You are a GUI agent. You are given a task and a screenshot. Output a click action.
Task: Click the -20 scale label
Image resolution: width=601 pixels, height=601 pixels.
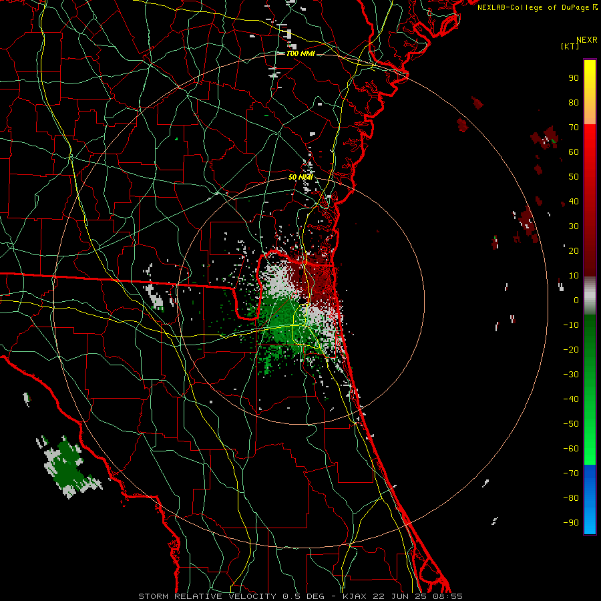(571, 349)
